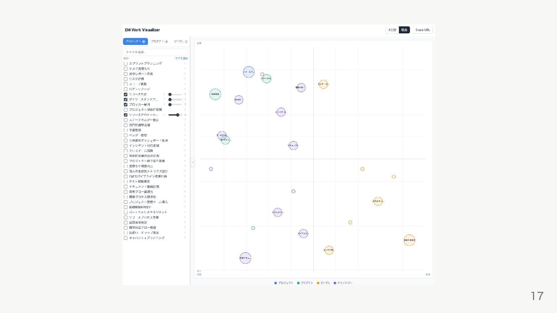Click the タスクを検索 search field
This screenshot has height=313, width=557.
155,52
